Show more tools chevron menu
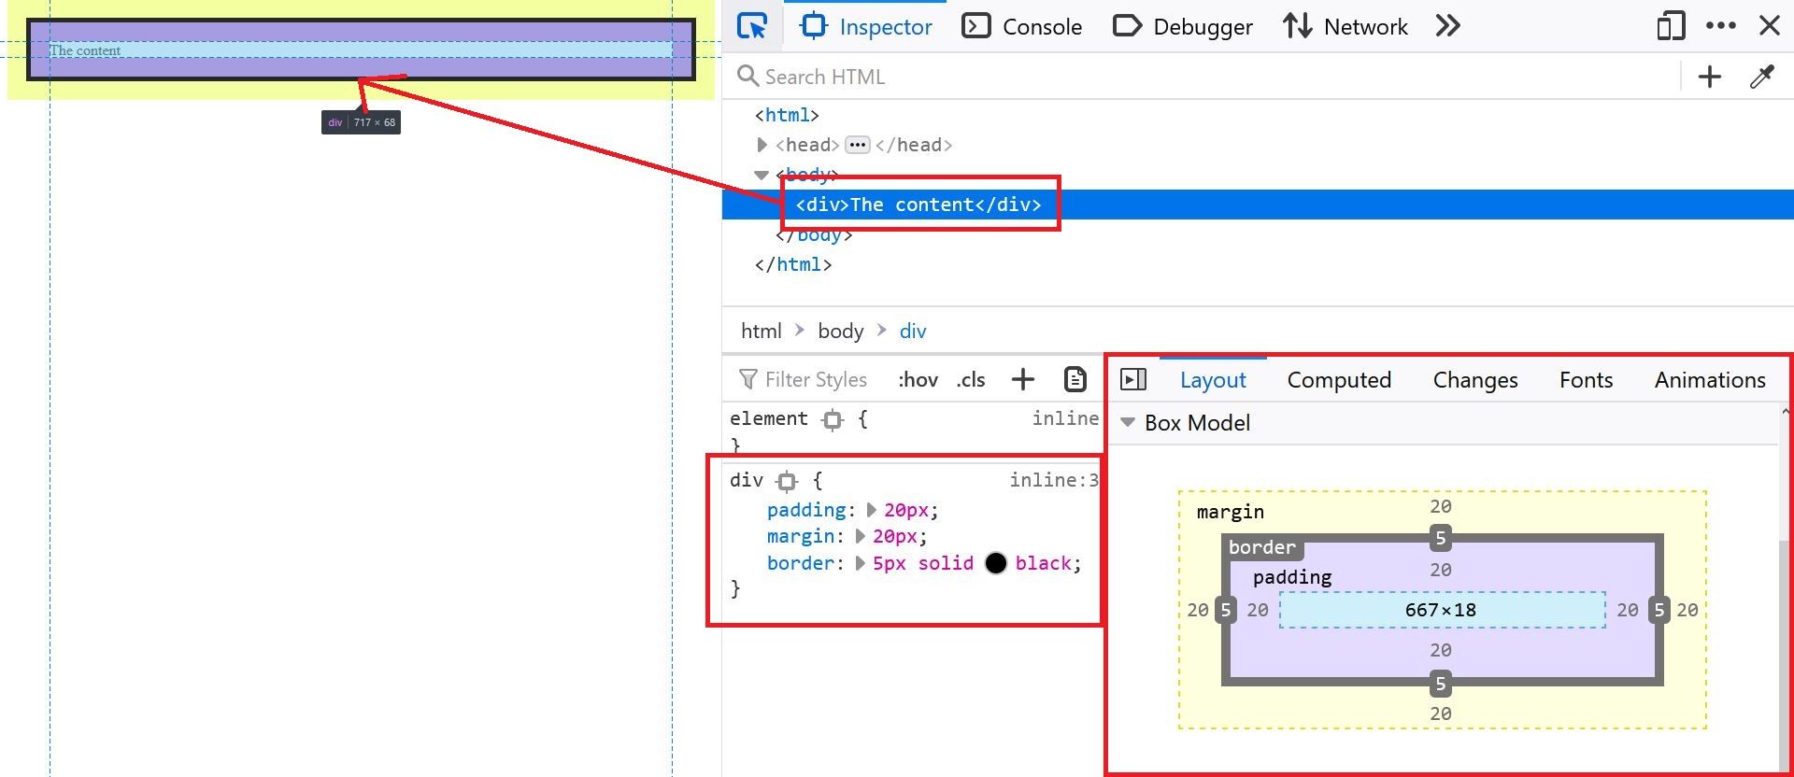 pos(1447,26)
